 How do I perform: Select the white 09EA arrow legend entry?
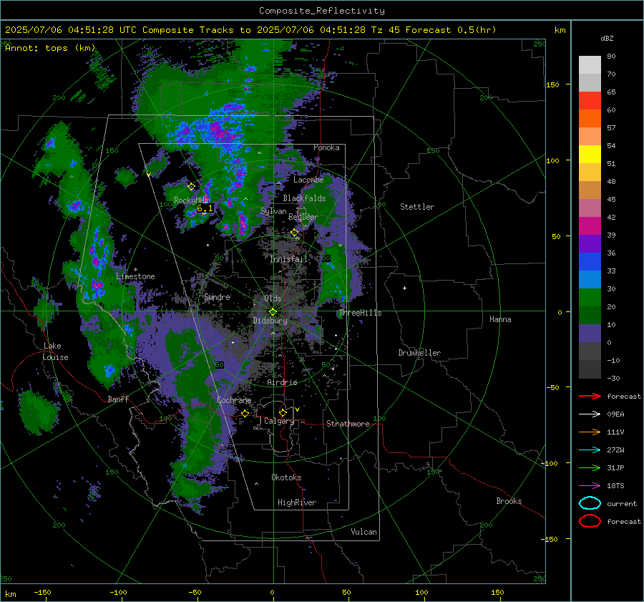click(x=590, y=414)
